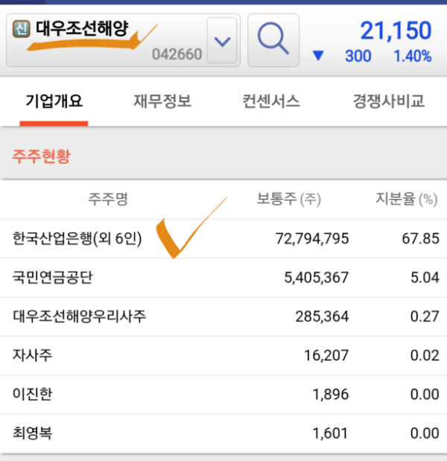Select the 이진한 shareholder row
The height and width of the screenshot is (461, 447).
(x=223, y=394)
